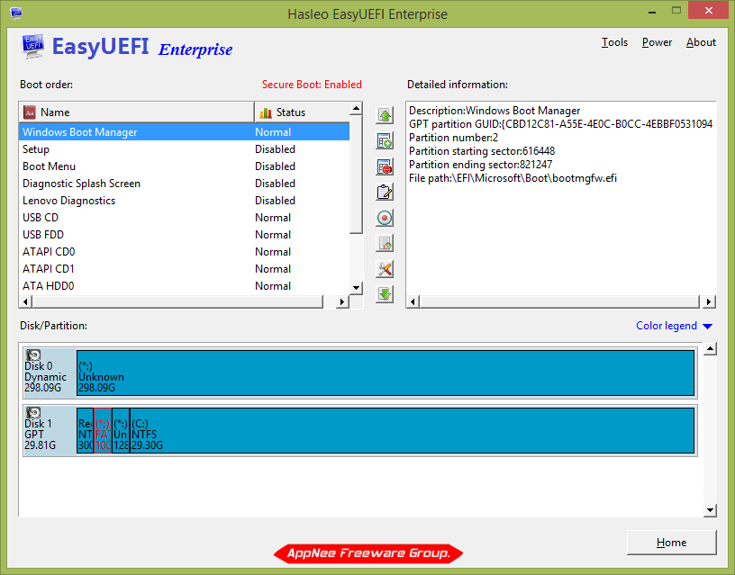Select the Windows Boot Manager entry
735x575 pixels.
185,132
